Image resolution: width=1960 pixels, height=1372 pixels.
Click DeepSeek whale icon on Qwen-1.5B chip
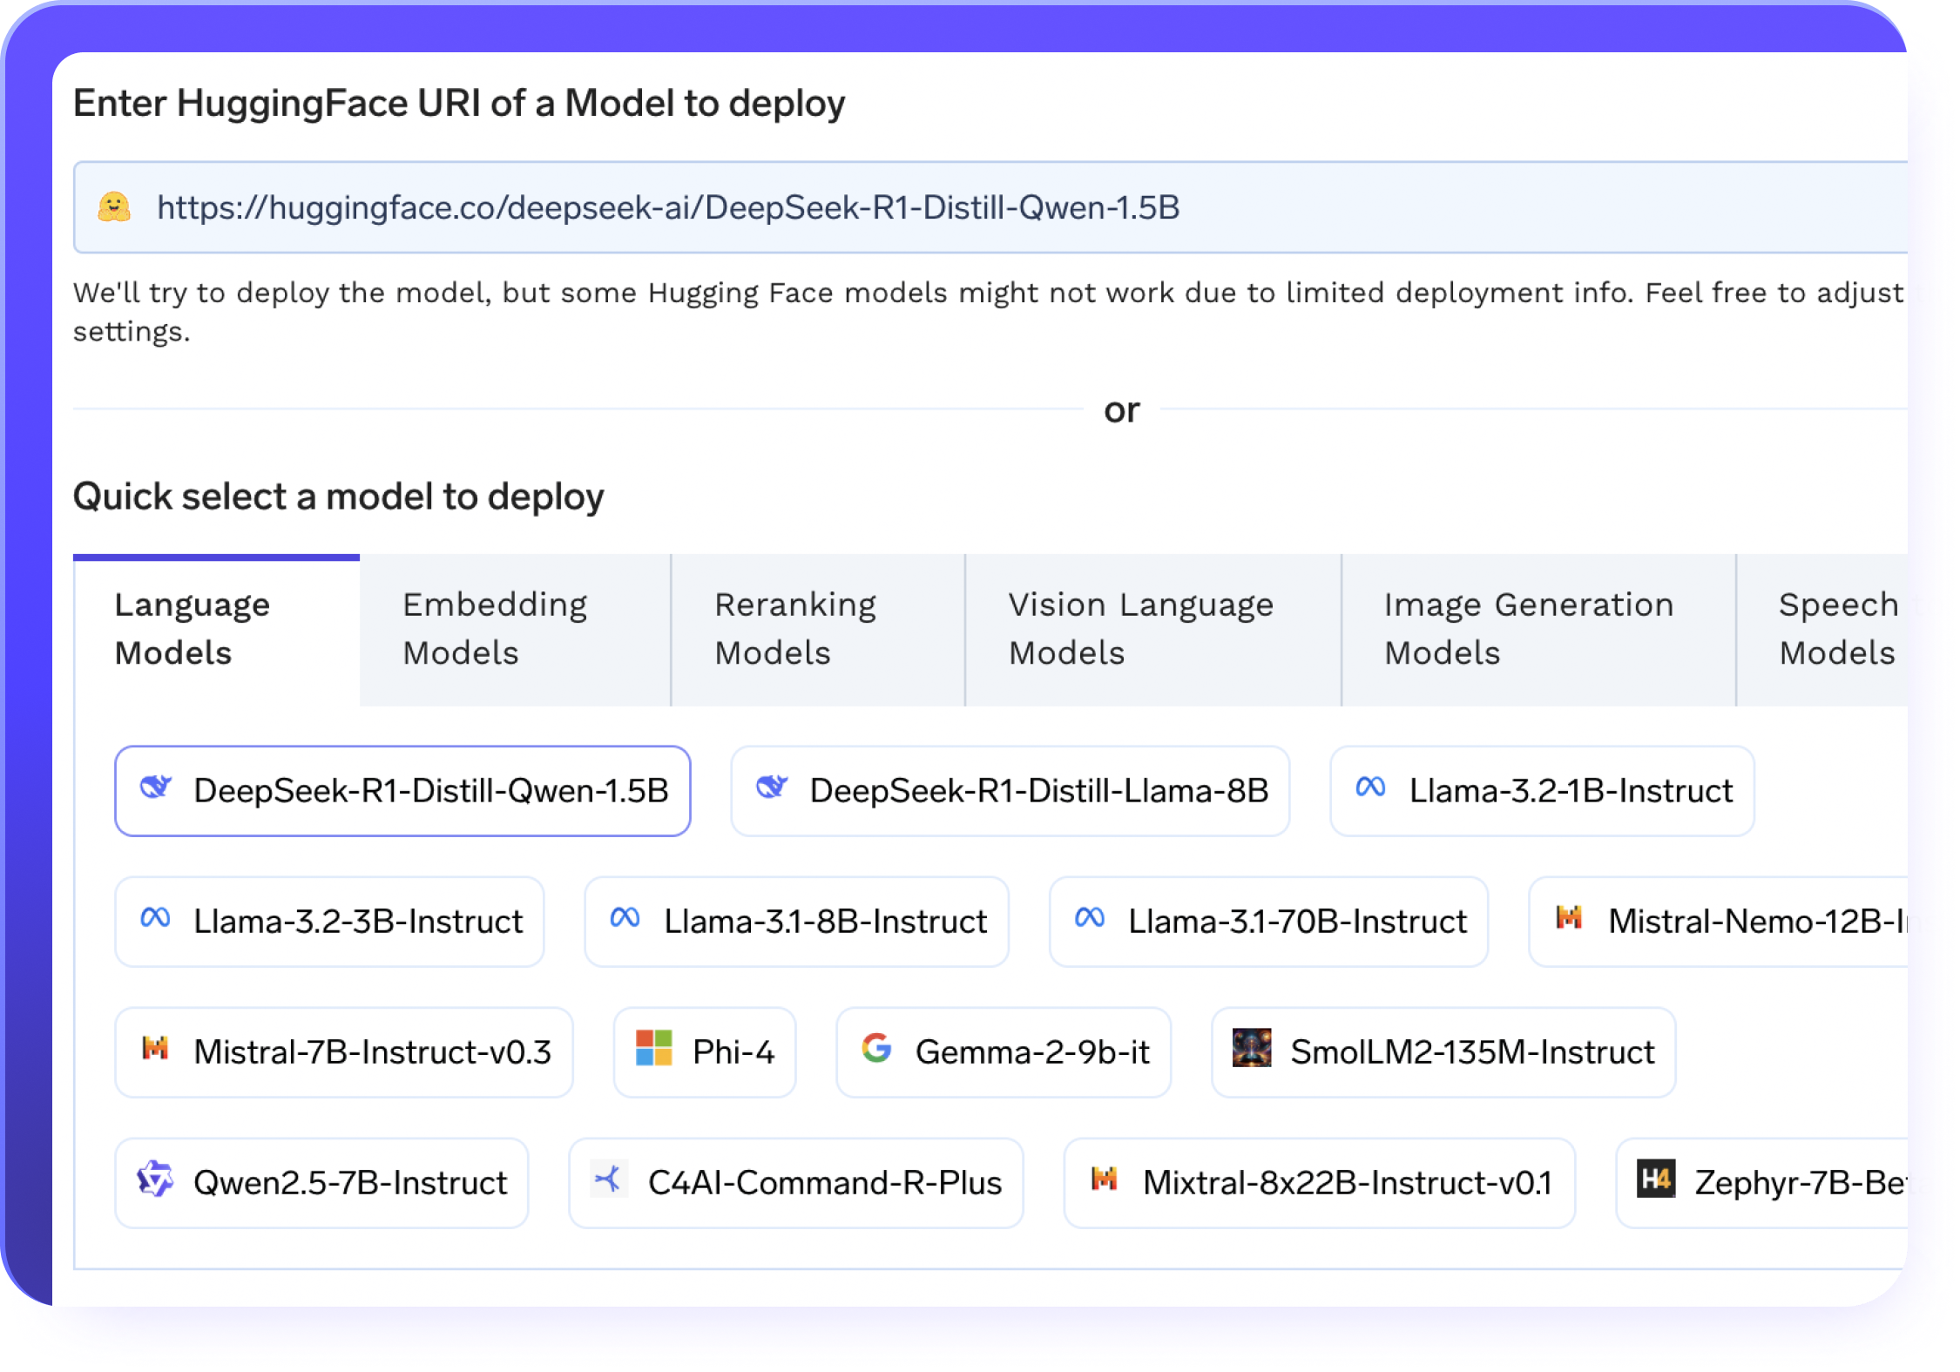157,788
